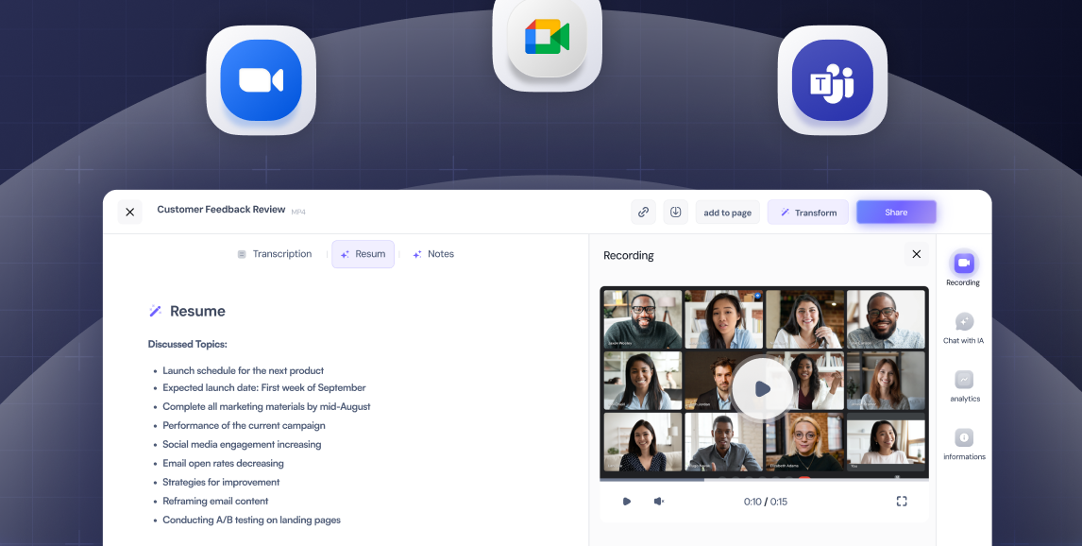Click the 0:10 / 0:15 time display

tap(766, 502)
